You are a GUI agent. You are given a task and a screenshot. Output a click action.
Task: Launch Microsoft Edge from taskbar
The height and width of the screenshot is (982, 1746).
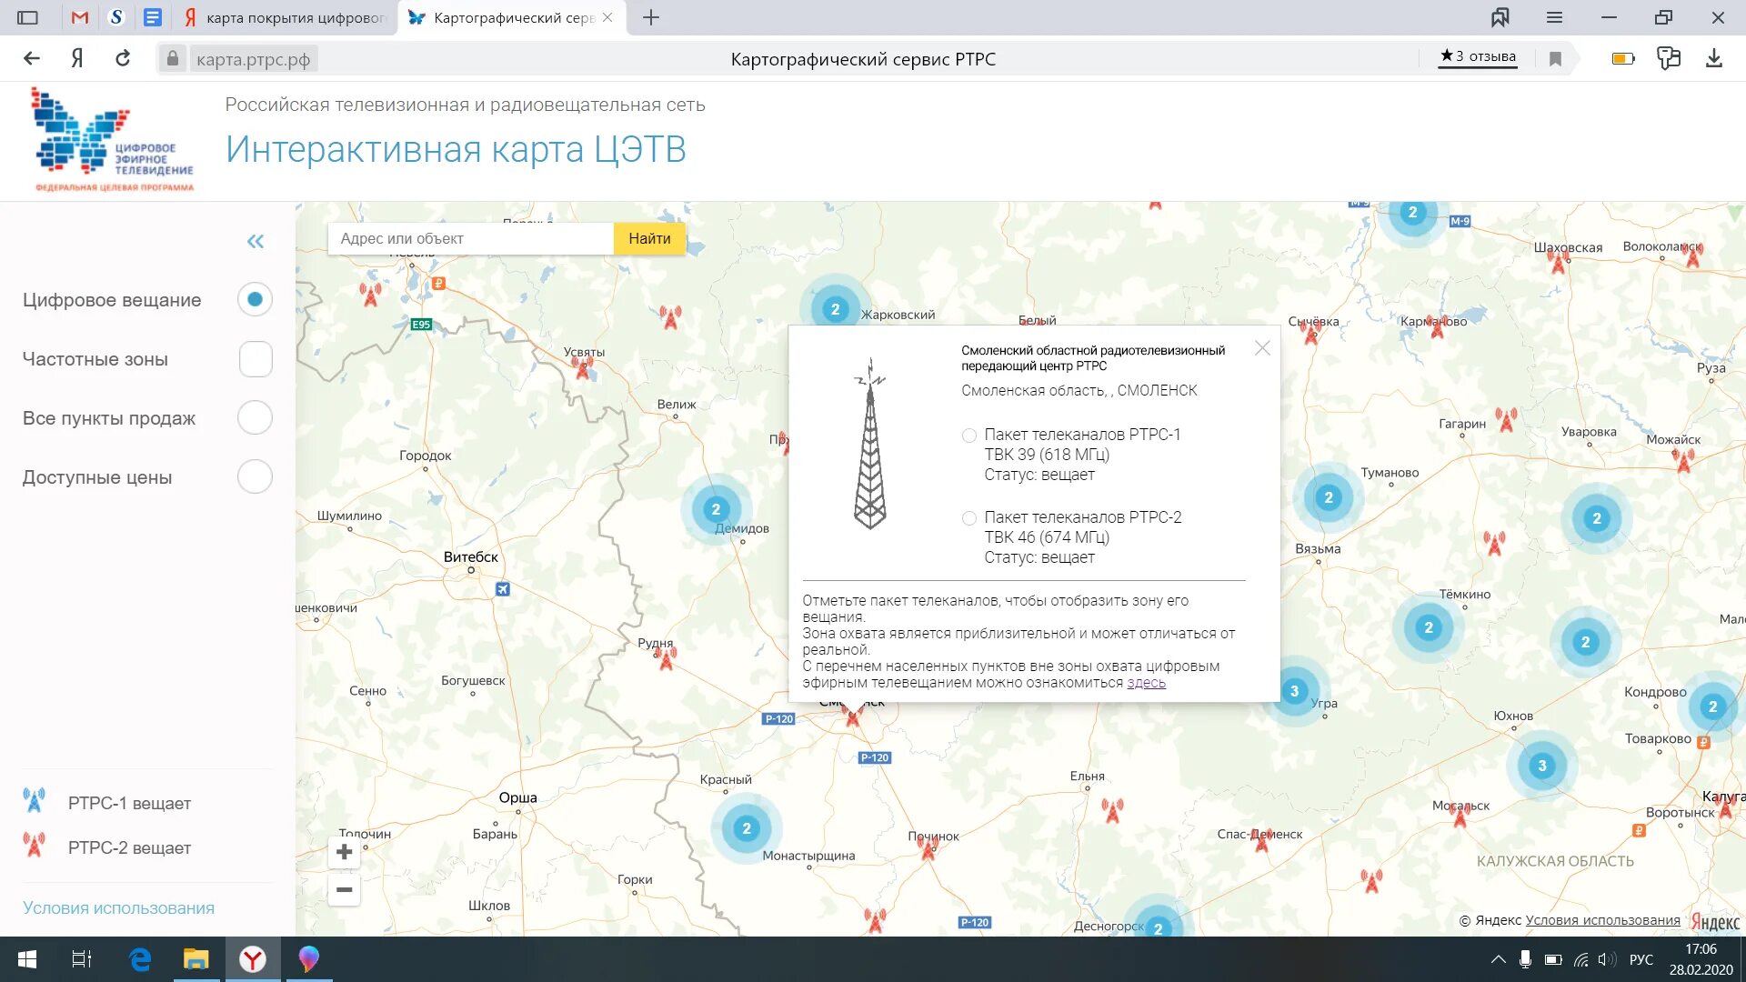tap(140, 959)
